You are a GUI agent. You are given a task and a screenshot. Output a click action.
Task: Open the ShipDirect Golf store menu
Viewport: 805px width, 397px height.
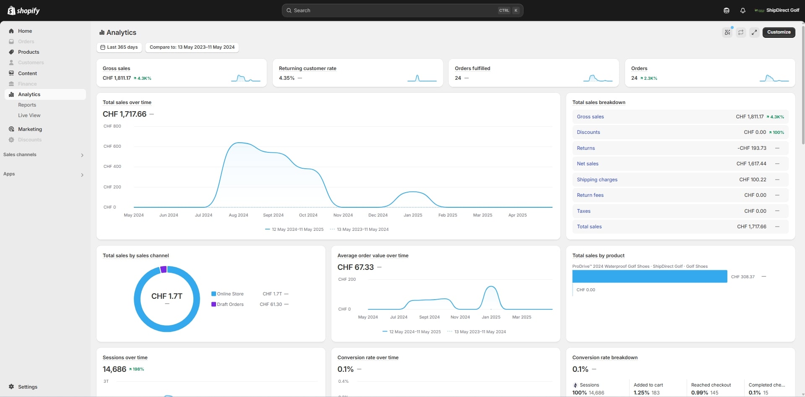[776, 10]
